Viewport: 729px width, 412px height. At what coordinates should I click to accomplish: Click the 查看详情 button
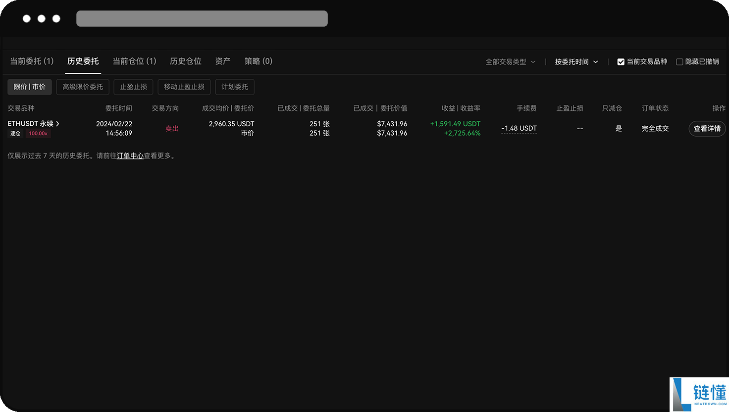point(707,128)
